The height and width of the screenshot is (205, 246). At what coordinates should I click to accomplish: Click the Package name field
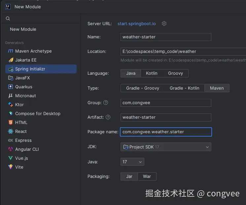(166, 132)
